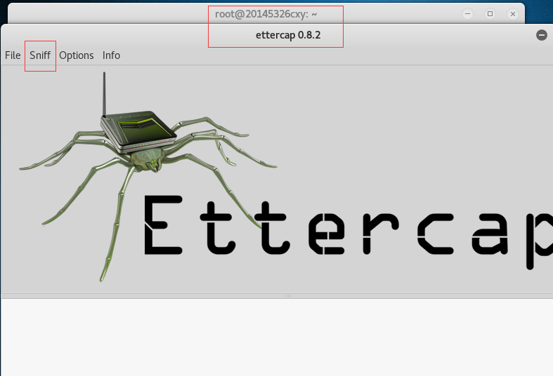Open the Options menu
This screenshot has height=376, width=553.
pos(76,55)
